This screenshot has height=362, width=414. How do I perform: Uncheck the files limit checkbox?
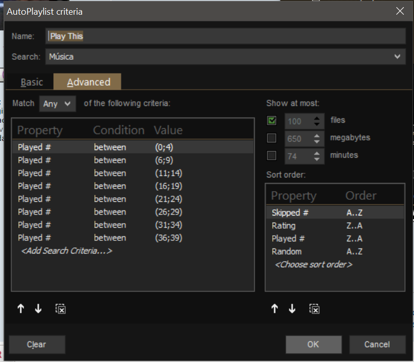tap(272, 121)
